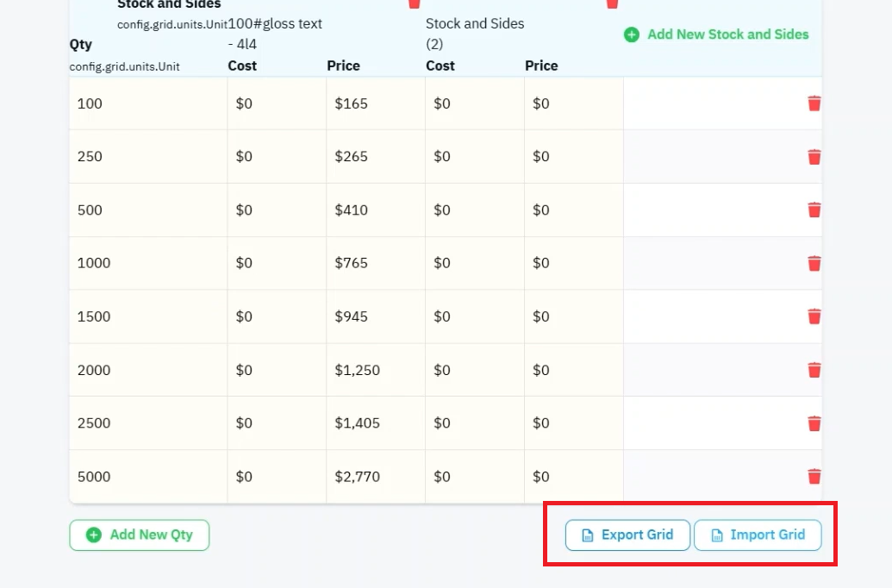The height and width of the screenshot is (588, 892).
Task: Click the Import Grid button
Action: coord(758,535)
